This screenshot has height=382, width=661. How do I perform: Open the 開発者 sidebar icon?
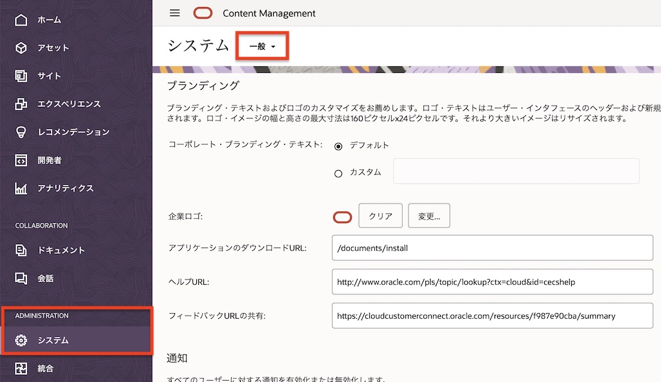[x=21, y=160]
